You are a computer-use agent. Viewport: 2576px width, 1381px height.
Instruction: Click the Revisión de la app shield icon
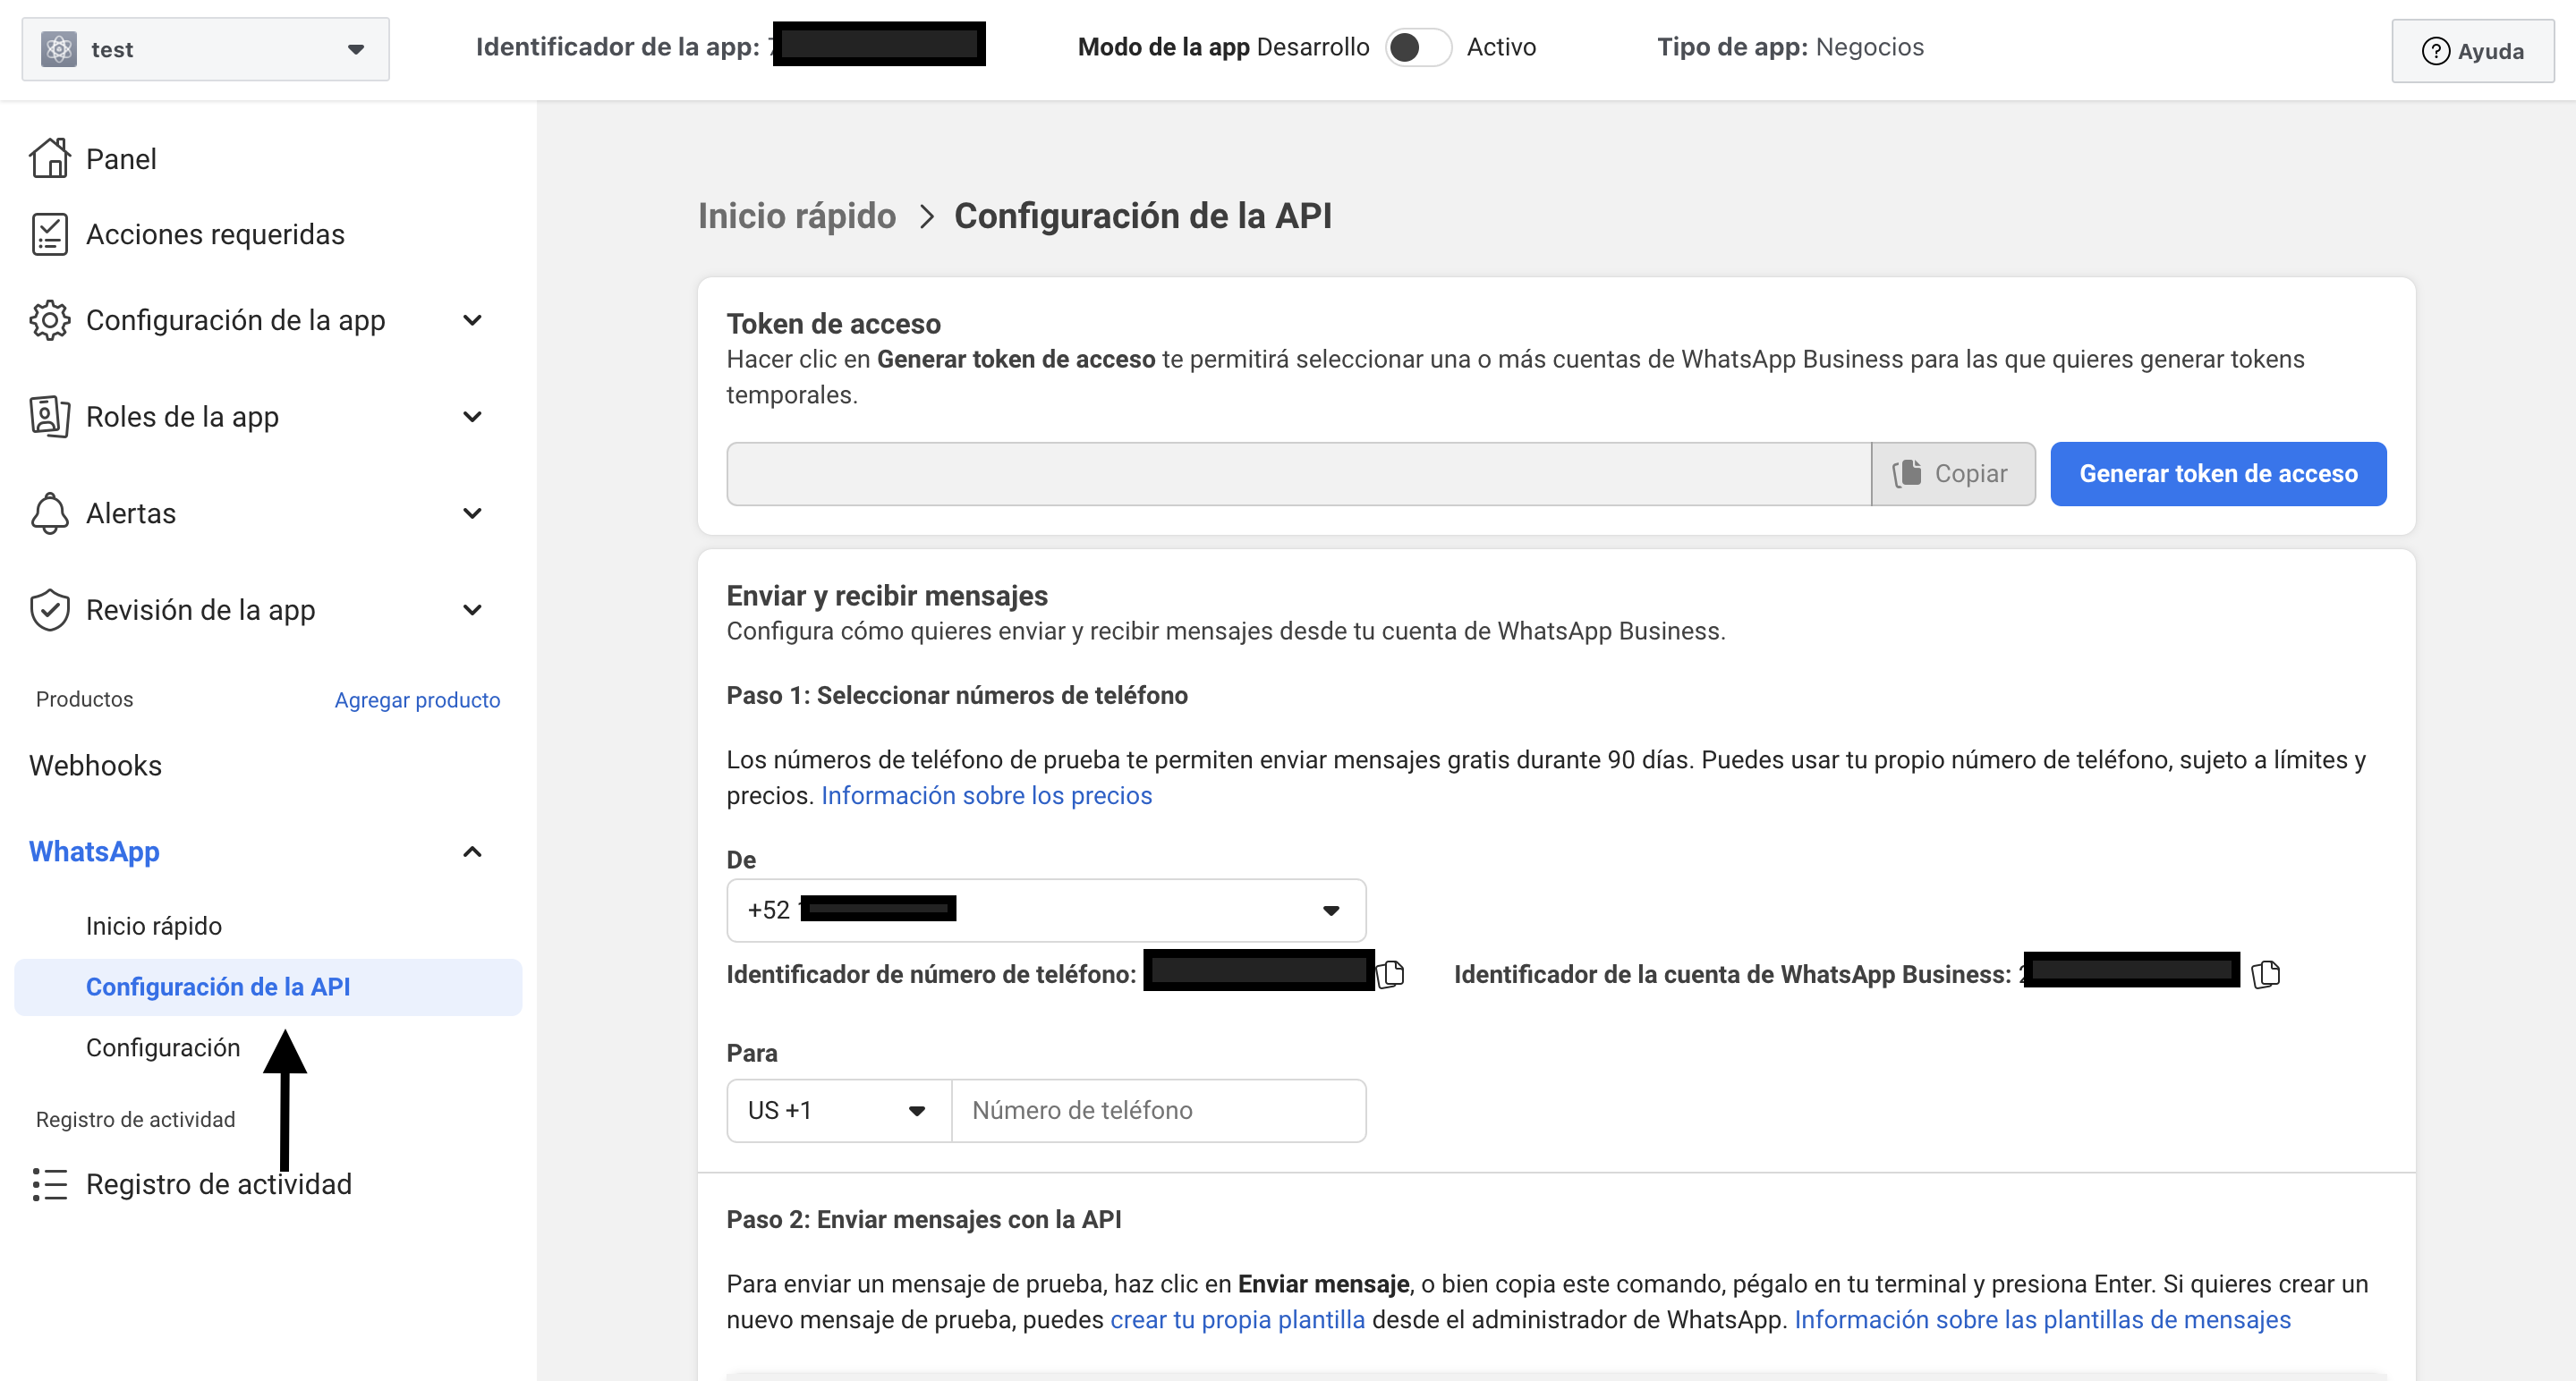(49, 610)
